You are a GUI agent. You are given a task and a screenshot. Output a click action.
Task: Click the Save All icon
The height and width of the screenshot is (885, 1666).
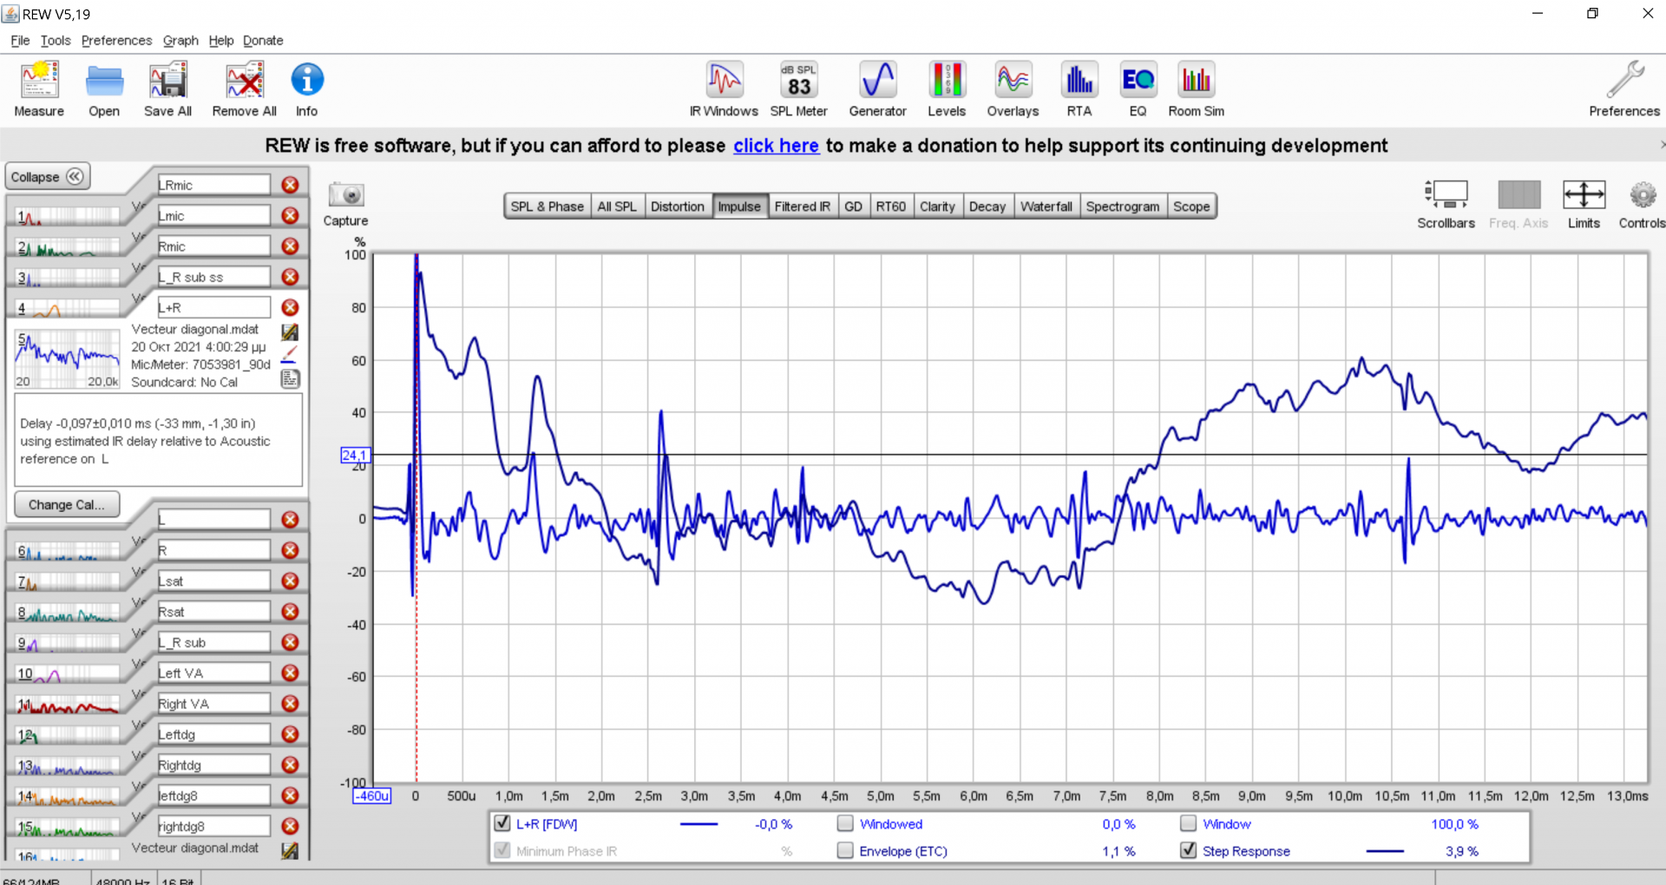[x=167, y=88]
